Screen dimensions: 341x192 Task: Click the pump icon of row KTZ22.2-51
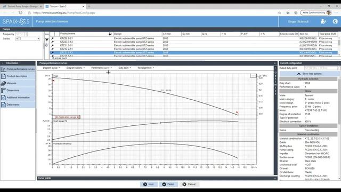[52, 38]
